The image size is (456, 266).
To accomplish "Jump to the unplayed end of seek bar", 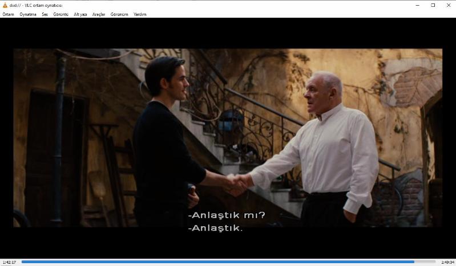I will [x=425, y=262].
